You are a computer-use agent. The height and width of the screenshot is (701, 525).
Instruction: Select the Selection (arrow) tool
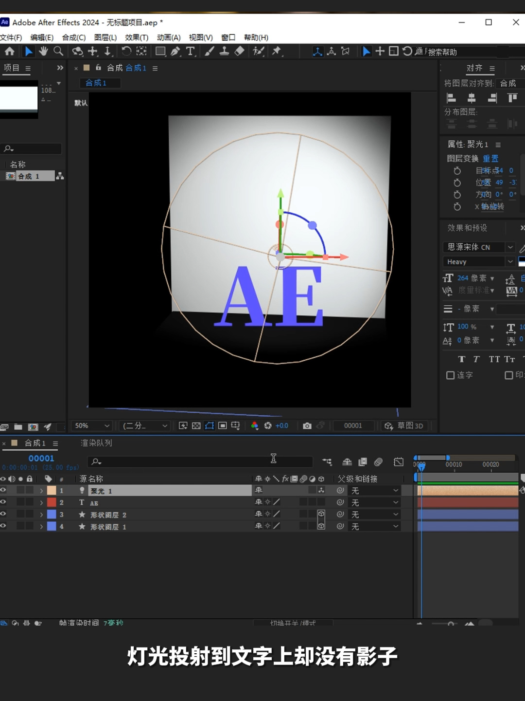29,51
